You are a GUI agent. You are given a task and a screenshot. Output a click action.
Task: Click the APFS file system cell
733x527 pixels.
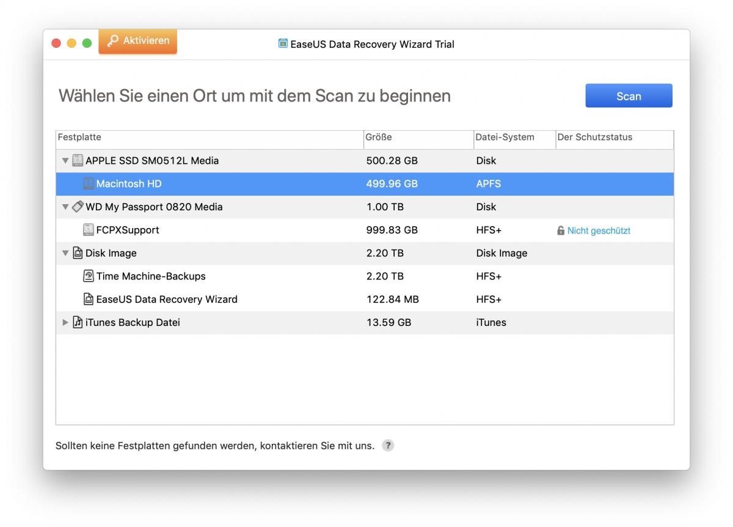(489, 184)
